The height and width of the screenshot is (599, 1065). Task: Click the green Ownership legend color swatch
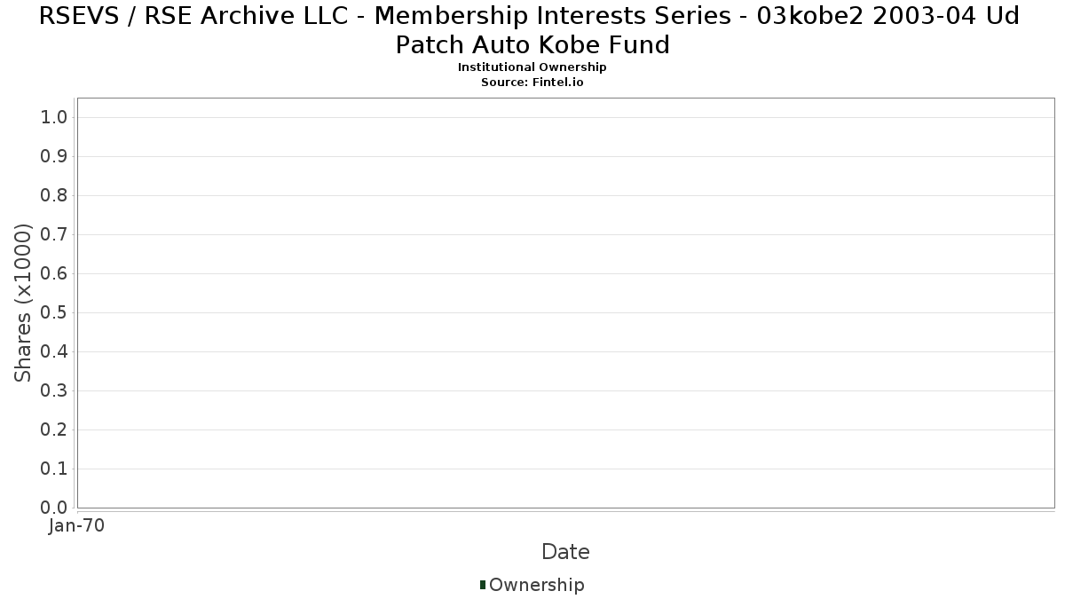[483, 584]
